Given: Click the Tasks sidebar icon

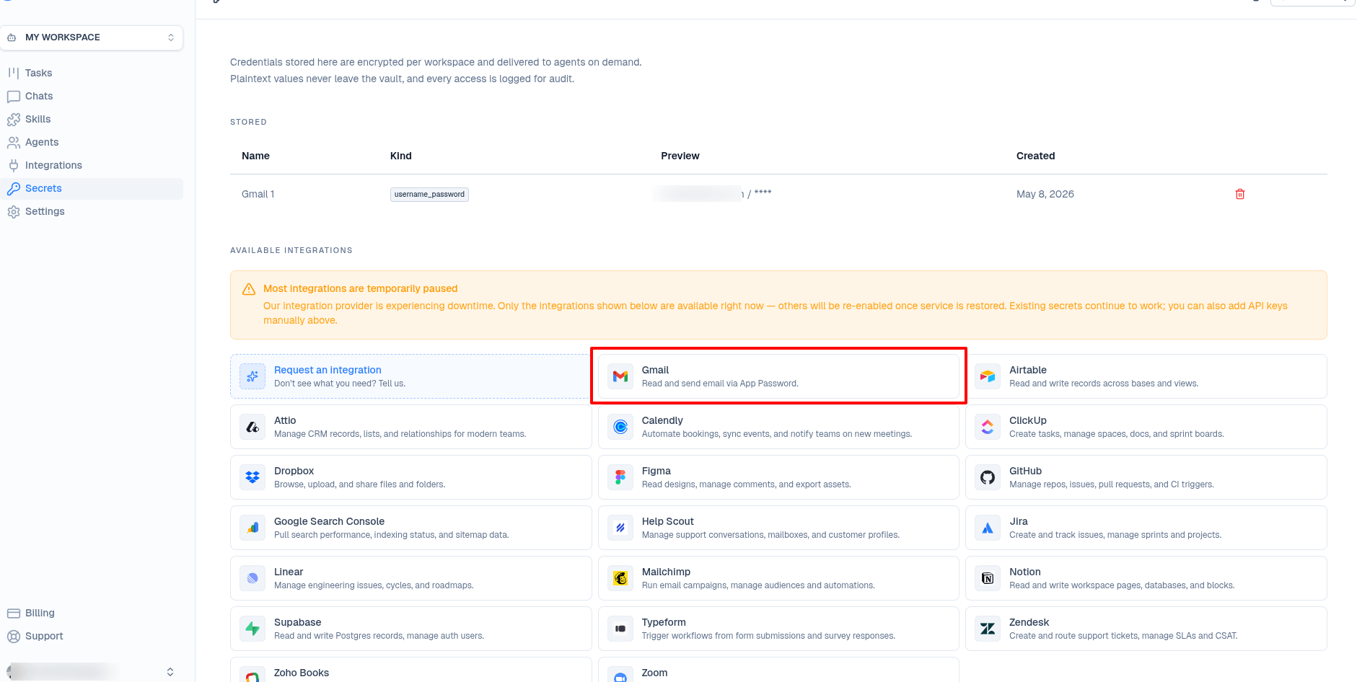Looking at the screenshot, I should pyautogui.click(x=14, y=73).
